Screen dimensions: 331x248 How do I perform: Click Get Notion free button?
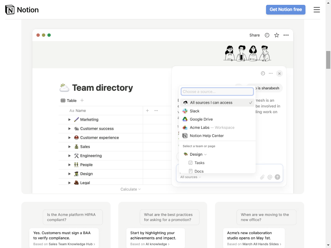point(286,10)
